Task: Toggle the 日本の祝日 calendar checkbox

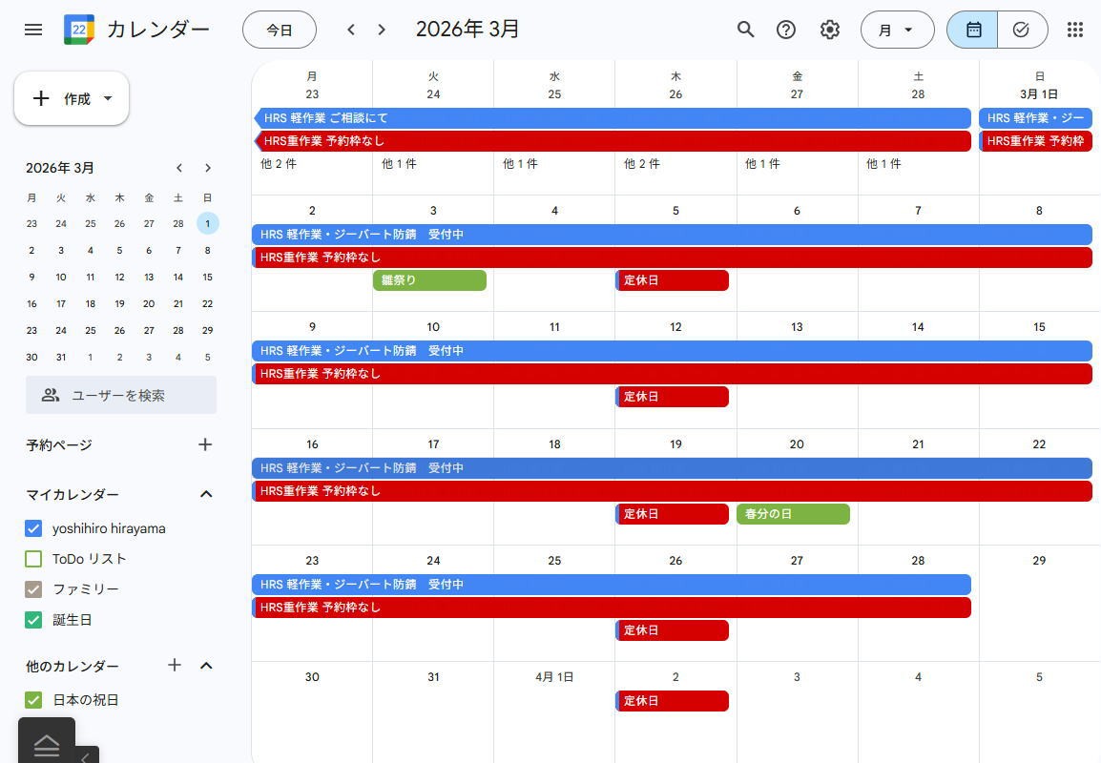Action: point(33,700)
